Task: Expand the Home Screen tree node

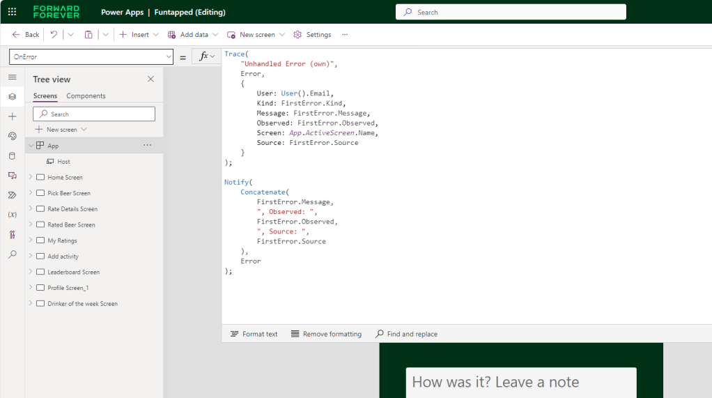Action: [31, 177]
